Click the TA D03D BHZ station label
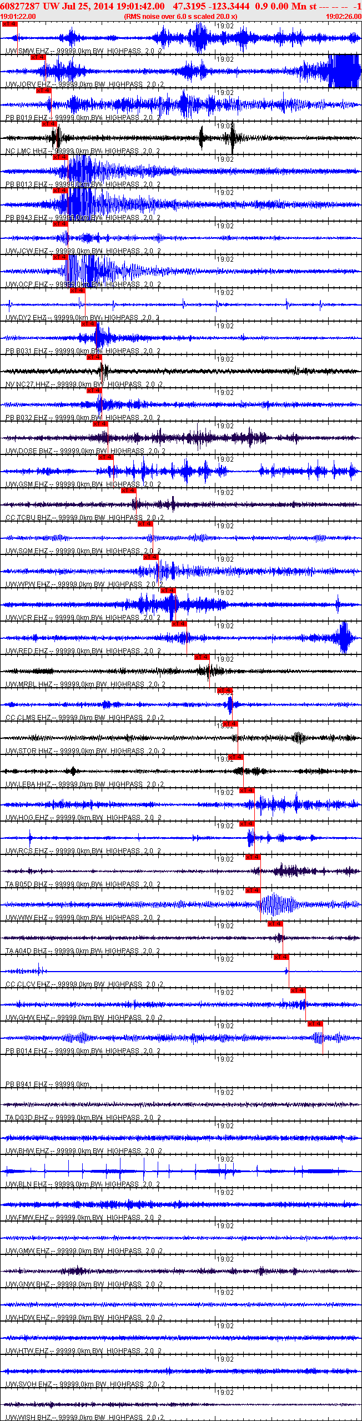Screen dimensions: 362x1421 (83, 1118)
